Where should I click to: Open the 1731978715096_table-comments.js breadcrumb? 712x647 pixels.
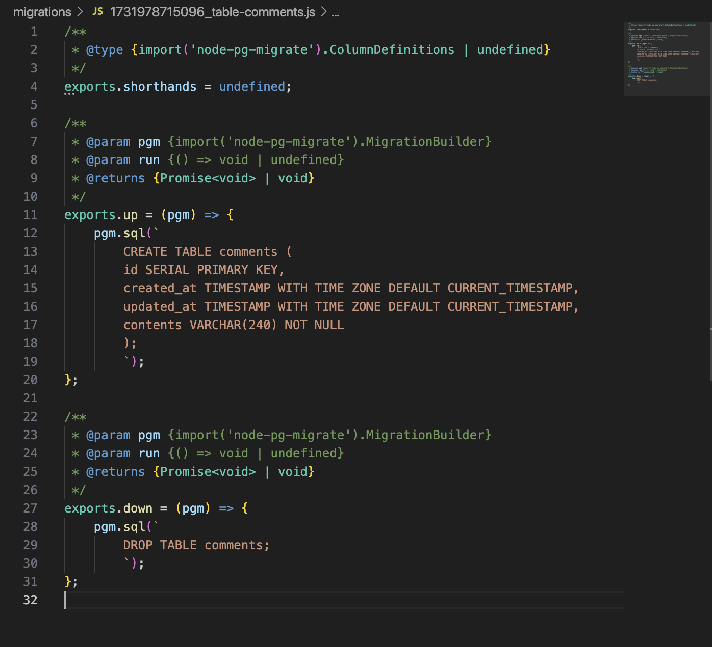212,12
